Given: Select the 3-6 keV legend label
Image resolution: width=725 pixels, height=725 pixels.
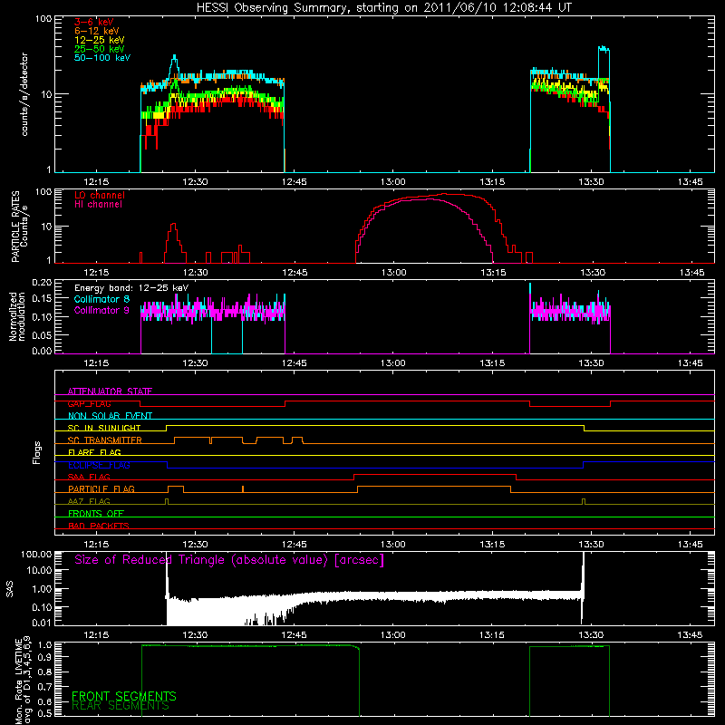Looking at the screenshot, I should coord(93,22).
